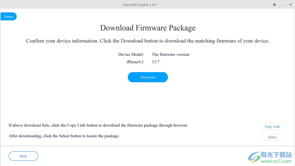Click the 'Device Model:' label
Image resolution: width=295 pixels, height=166 pixels.
(x=131, y=54)
